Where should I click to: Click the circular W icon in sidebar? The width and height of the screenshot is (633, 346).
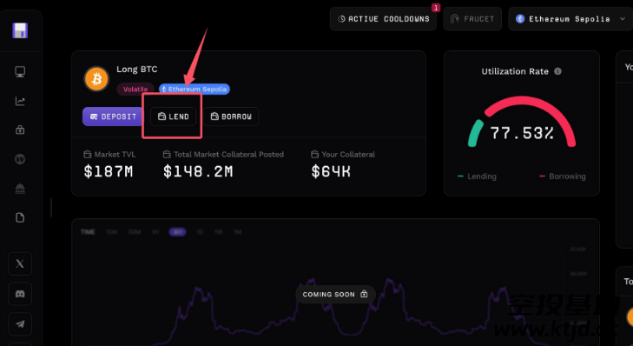click(20, 159)
